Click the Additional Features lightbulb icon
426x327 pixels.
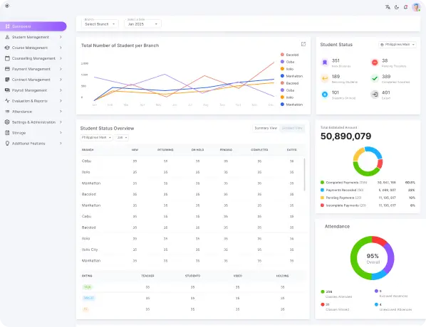pyautogui.click(x=7, y=143)
